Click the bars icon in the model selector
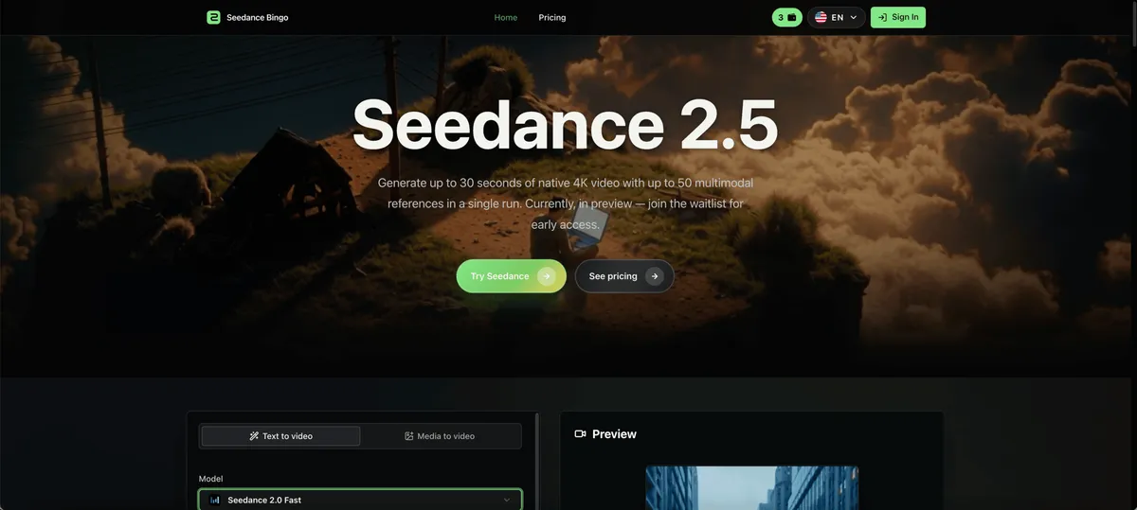Viewport: 1137px width, 510px height. [215, 500]
